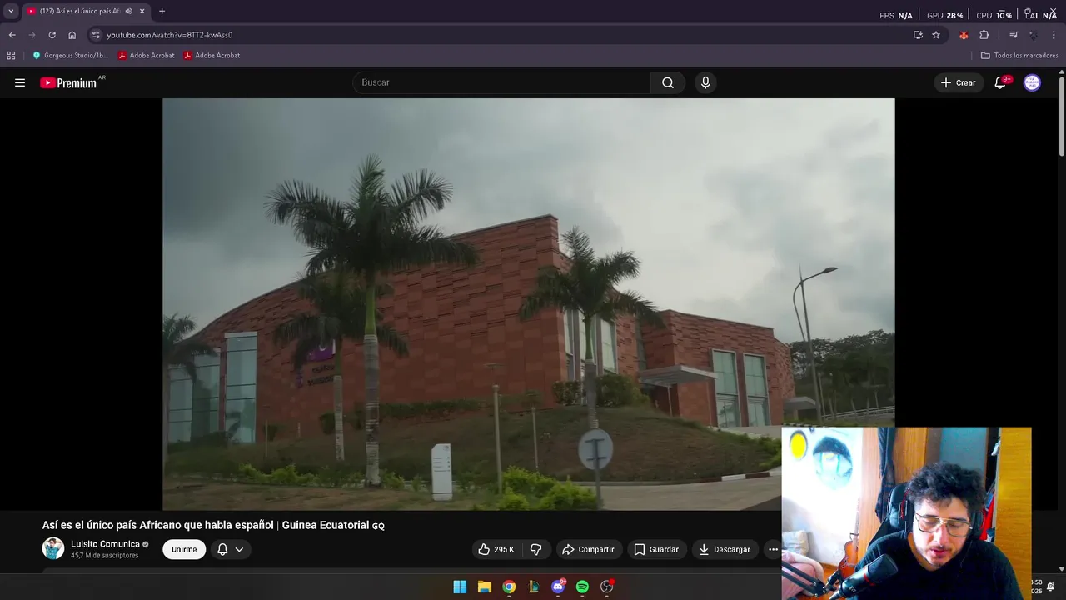Open the media controls icon
Image resolution: width=1066 pixels, height=600 pixels.
[1014, 35]
